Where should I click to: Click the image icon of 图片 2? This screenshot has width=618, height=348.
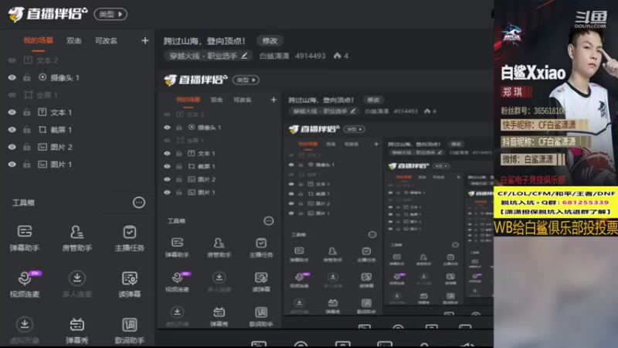pos(42,147)
